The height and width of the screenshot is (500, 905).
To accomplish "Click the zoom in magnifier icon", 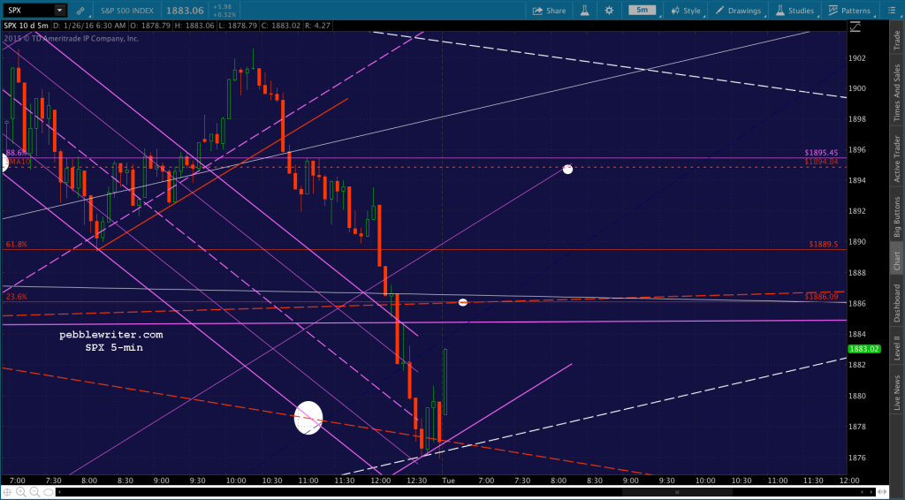I will [21, 492].
